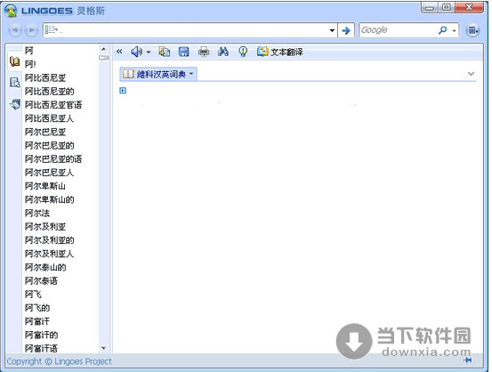The image size is (492, 372).
Task: Select the guide tab icon in sidebar
Action: tap(14, 83)
